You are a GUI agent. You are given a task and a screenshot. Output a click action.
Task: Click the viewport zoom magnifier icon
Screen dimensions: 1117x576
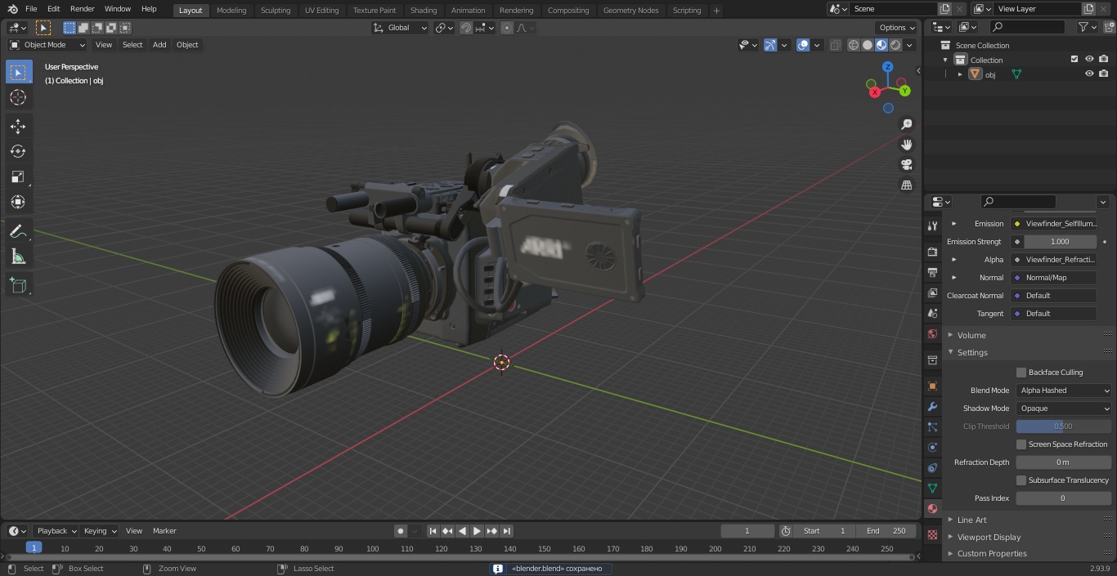click(x=907, y=124)
